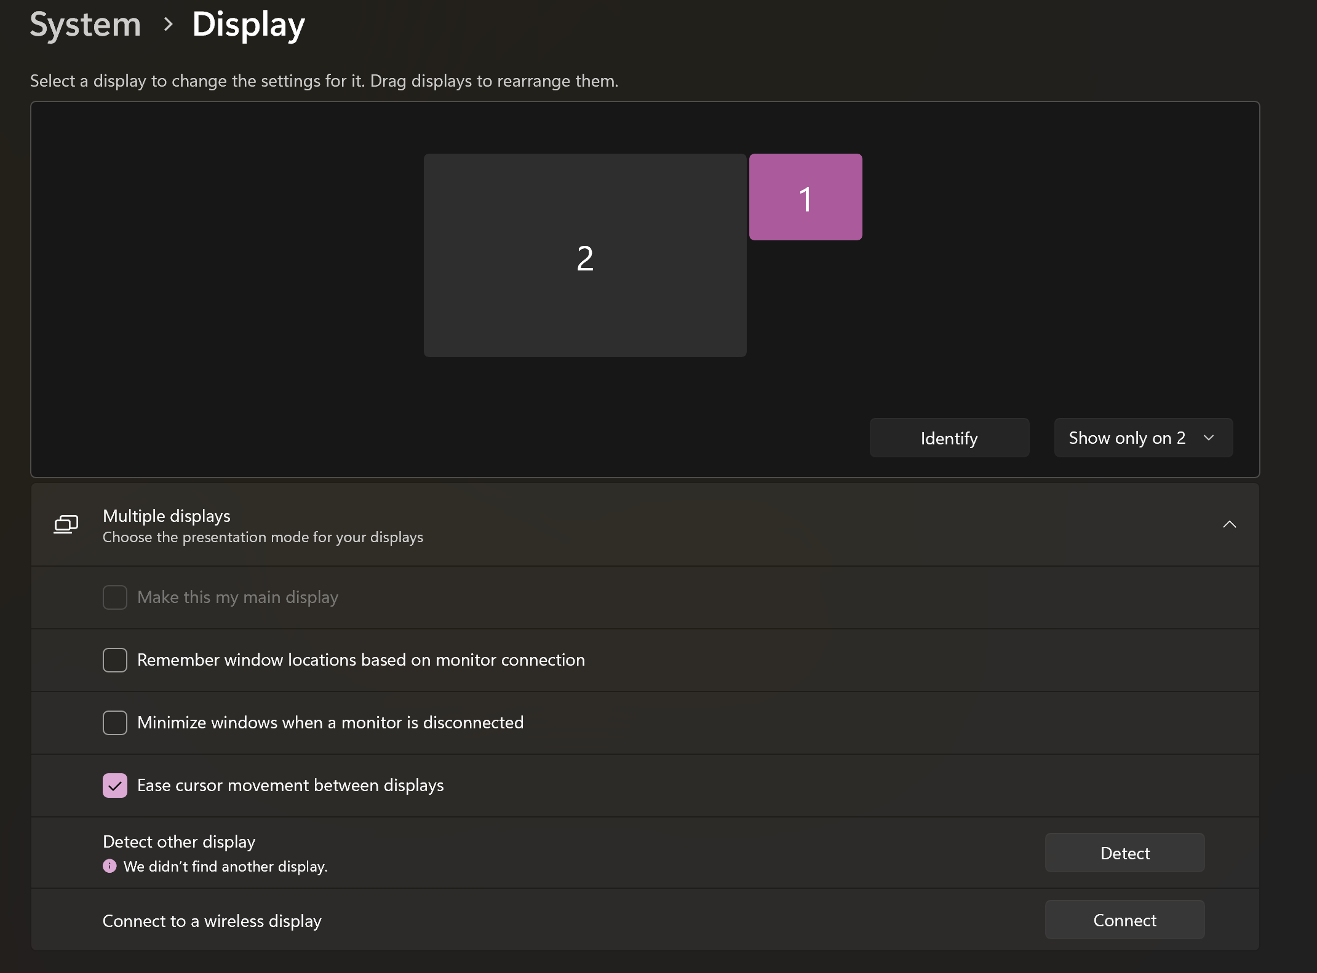Click Connect for wireless display
Viewport: 1317px width, 973px height.
pos(1124,920)
